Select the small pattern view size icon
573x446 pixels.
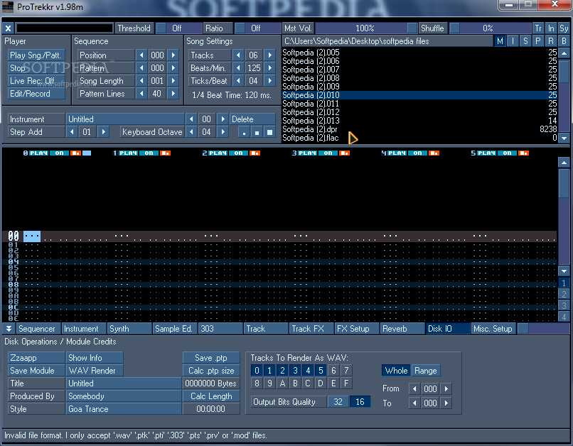point(244,132)
